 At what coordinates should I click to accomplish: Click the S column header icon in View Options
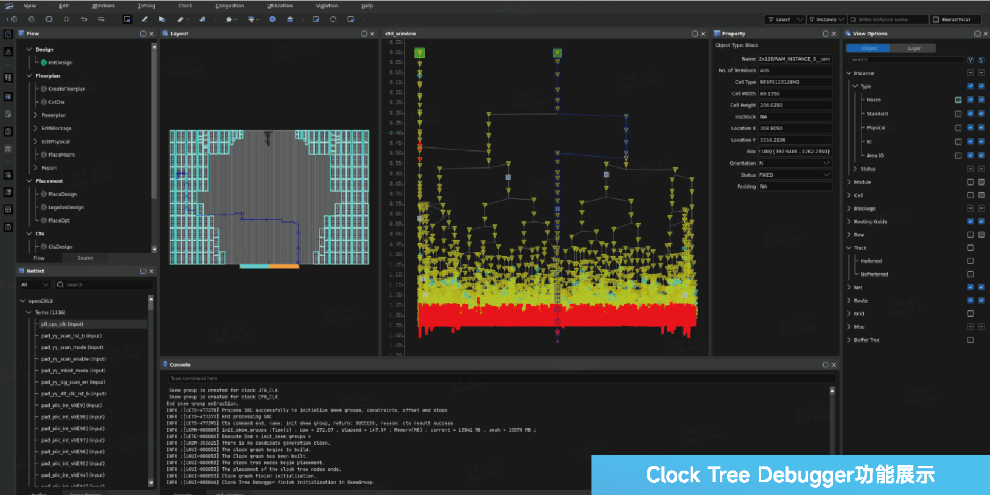pyautogui.click(x=981, y=60)
